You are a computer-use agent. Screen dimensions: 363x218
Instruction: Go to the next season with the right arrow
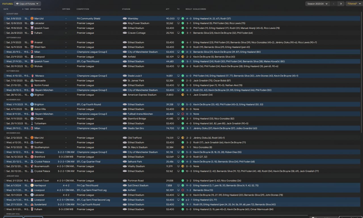tap(341, 4)
